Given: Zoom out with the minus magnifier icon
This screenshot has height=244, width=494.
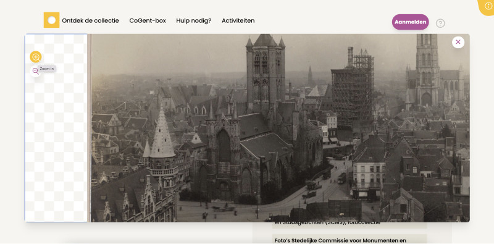Looking at the screenshot, I should 35,71.
